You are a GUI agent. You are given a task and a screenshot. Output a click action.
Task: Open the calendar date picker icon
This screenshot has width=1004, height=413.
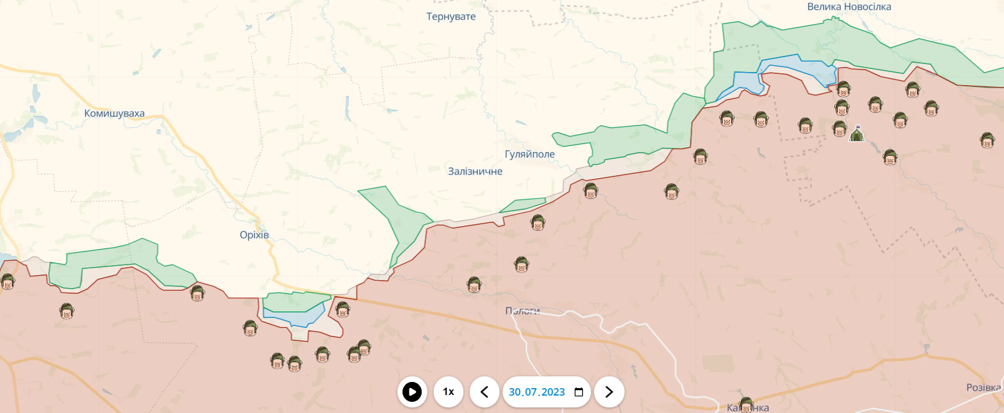click(x=579, y=392)
